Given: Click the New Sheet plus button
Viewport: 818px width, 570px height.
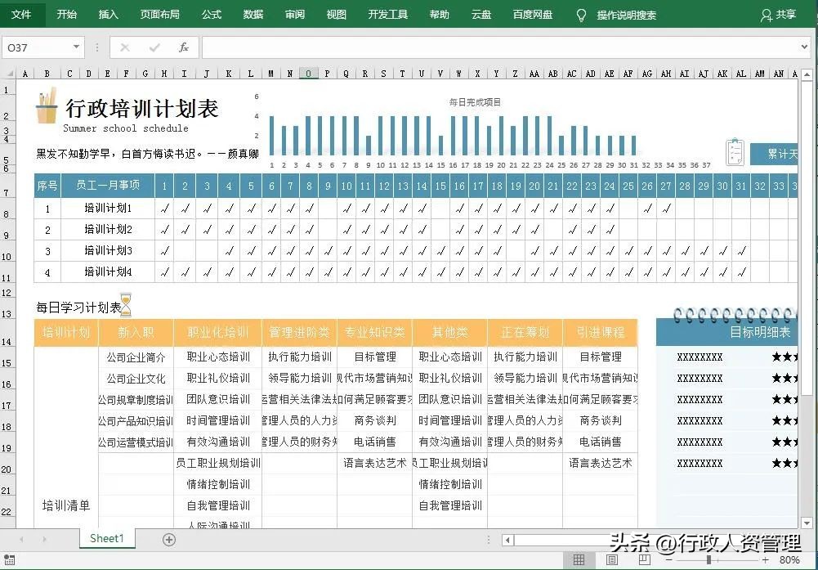Looking at the screenshot, I should coord(168,538).
